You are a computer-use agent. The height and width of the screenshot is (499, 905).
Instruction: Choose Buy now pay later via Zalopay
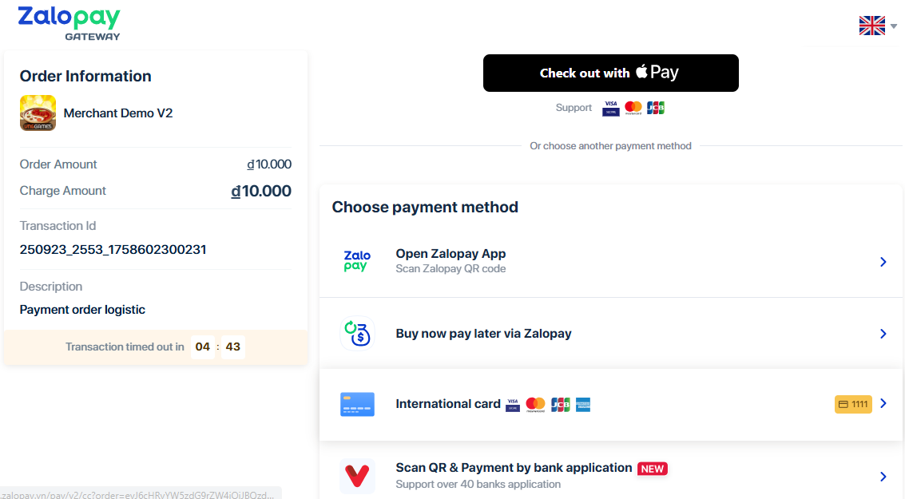click(483, 334)
